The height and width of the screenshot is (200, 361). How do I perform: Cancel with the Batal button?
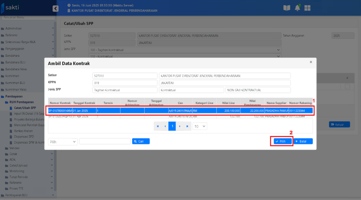[303, 141]
